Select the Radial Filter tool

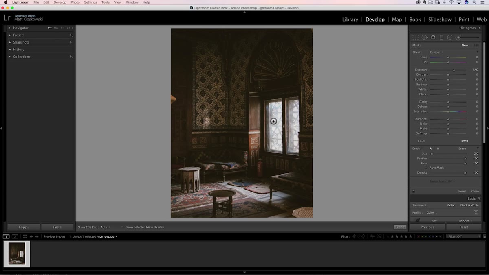click(x=450, y=37)
